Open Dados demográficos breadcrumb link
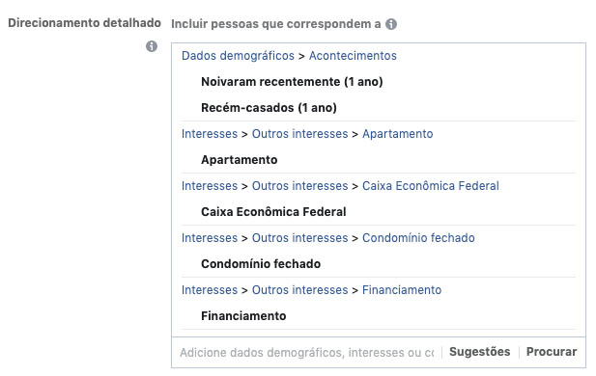 [238, 56]
